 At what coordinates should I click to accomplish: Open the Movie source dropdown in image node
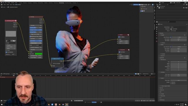point(11,43)
